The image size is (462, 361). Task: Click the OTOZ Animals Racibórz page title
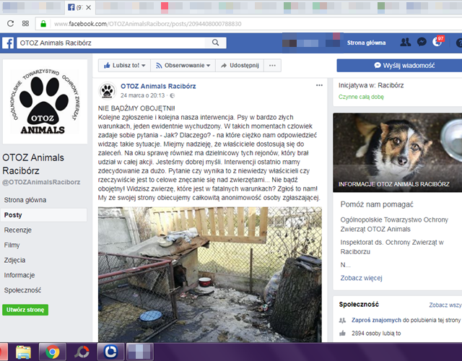click(x=33, y=164)
